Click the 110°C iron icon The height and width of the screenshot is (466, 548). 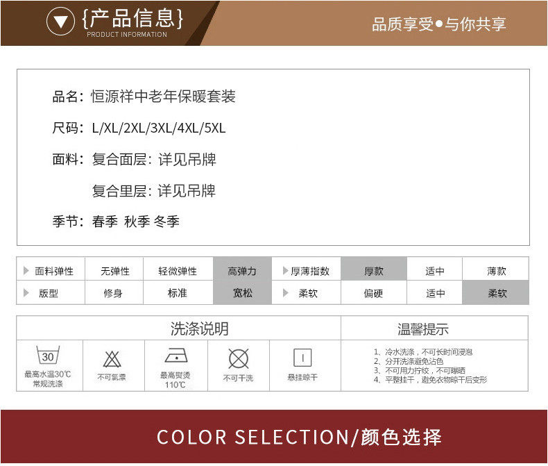[176, 356]
